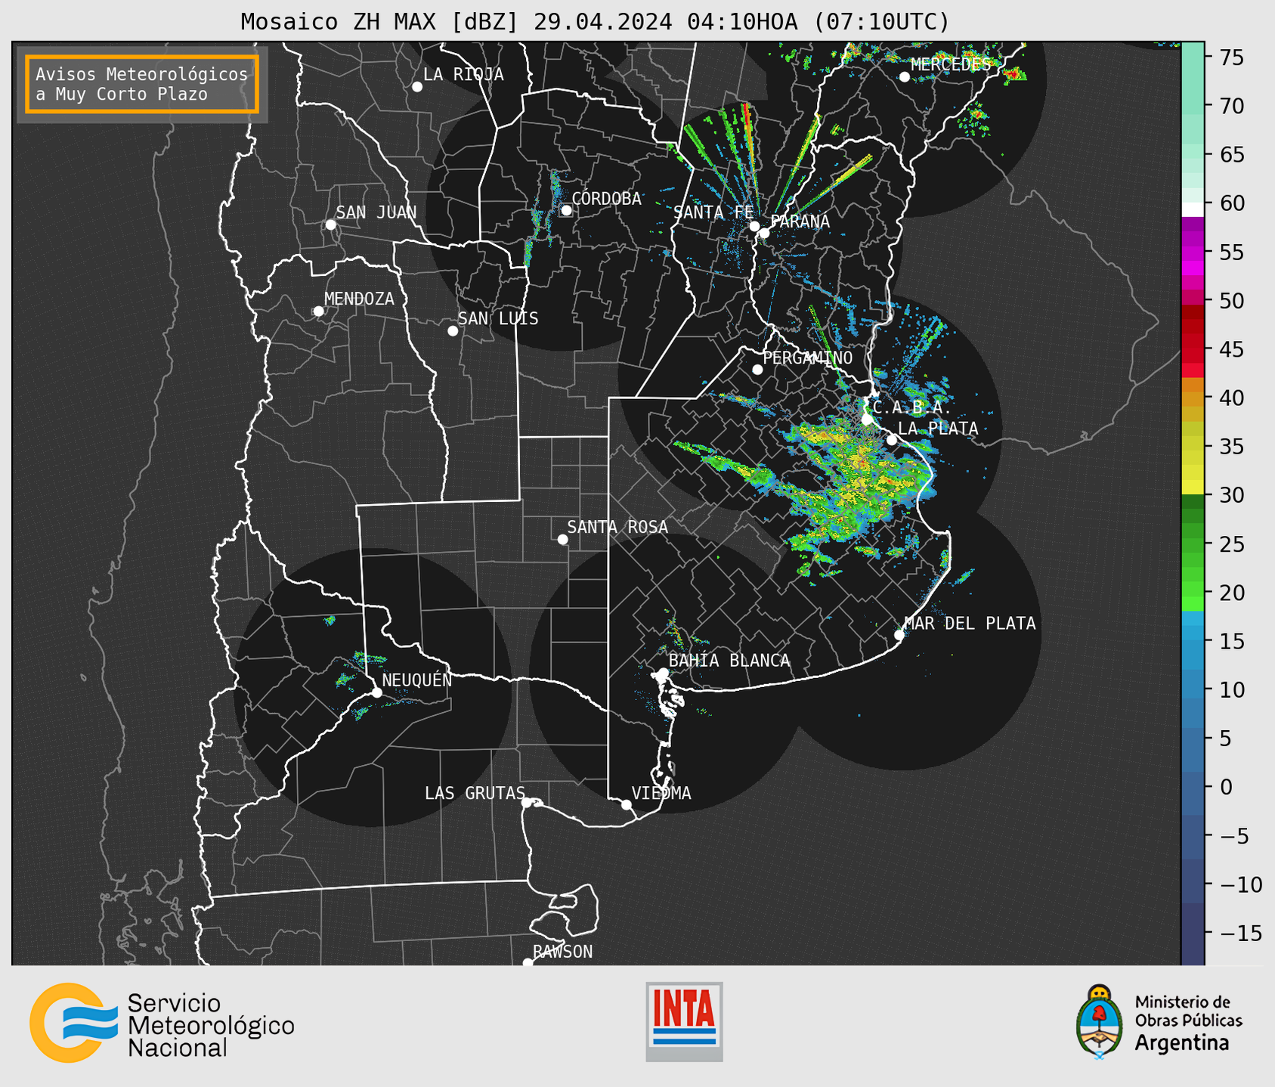Click the magenta 55 dBZ color band
Screen dimensions: 1275x1087
[x=1193, y=252]
